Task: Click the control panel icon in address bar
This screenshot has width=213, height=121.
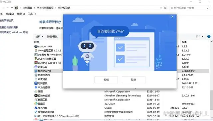Action: click(16, 8)
